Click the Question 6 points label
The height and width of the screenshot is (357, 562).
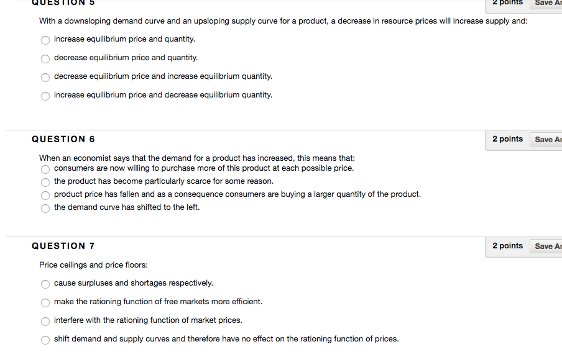507,139
